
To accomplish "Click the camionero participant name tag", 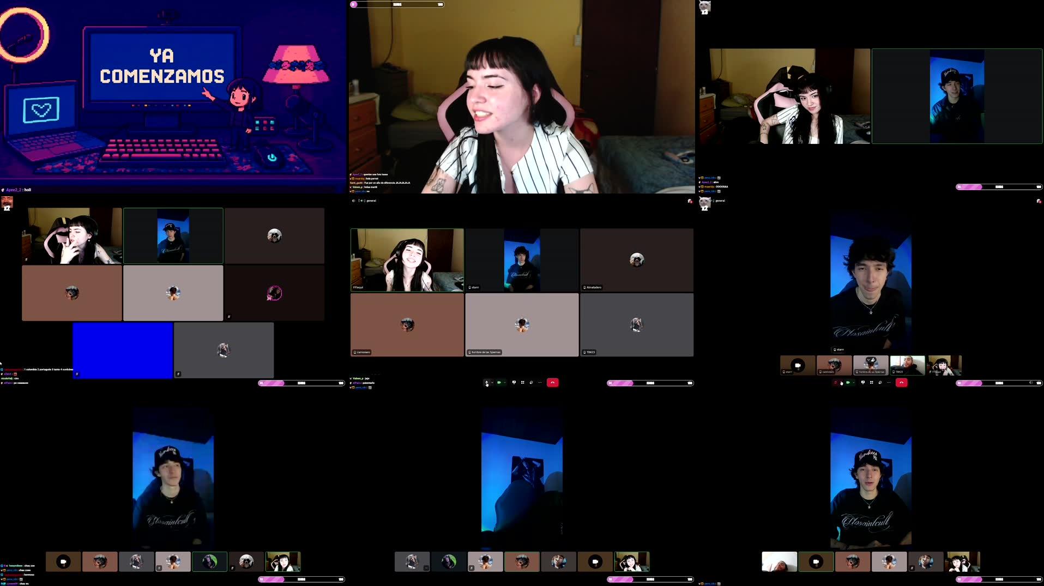I will click(362, 352).
